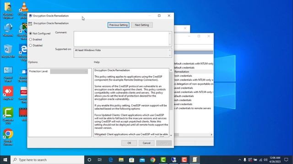Open network status tray icon
This screenshot has width=293, height=164.
pos(260,160)
